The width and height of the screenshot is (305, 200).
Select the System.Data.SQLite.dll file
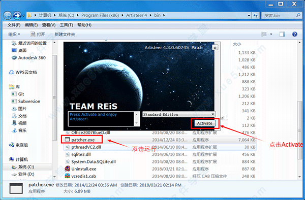pos(94,162)
